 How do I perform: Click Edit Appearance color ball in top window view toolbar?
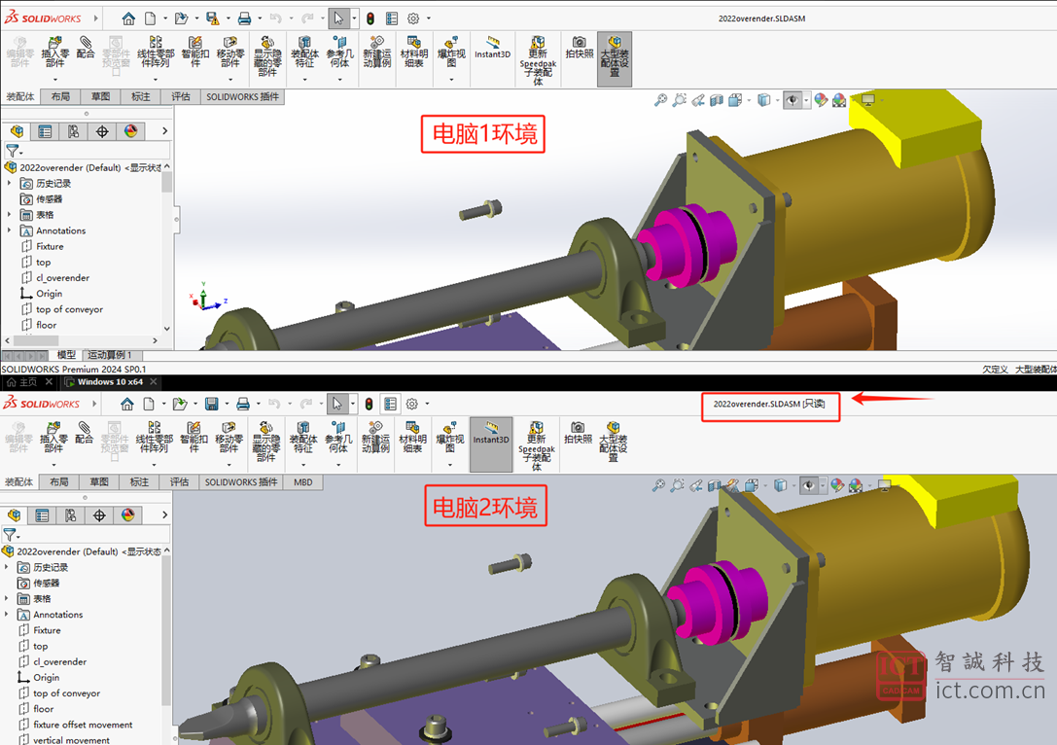821,100
